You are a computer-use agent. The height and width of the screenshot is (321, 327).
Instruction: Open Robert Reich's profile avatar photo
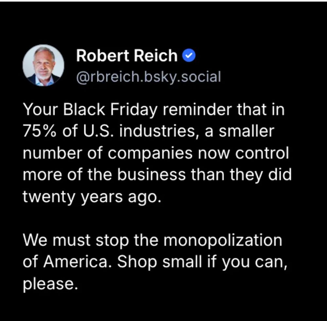tap(43, 65)
